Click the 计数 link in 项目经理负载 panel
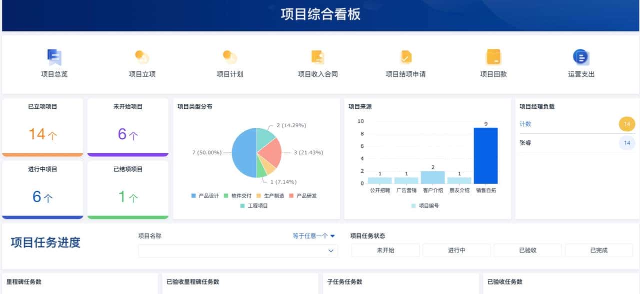This screenshot has height=294, width=640. [x=525, y=124]
